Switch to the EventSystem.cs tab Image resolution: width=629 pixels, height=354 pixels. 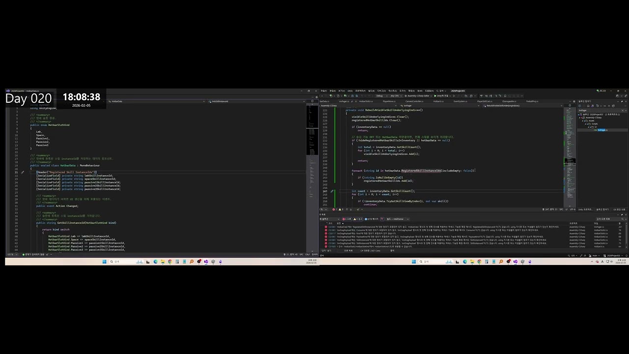[x=460, y=101]
